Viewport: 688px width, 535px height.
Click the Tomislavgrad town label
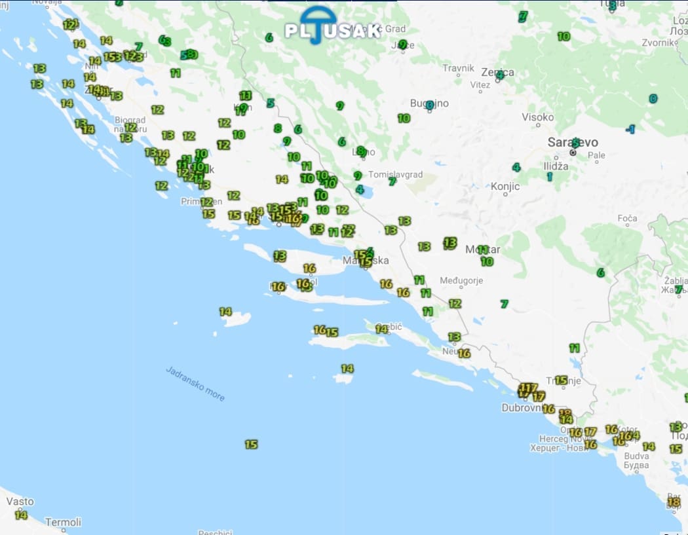[x=396, y=175]
